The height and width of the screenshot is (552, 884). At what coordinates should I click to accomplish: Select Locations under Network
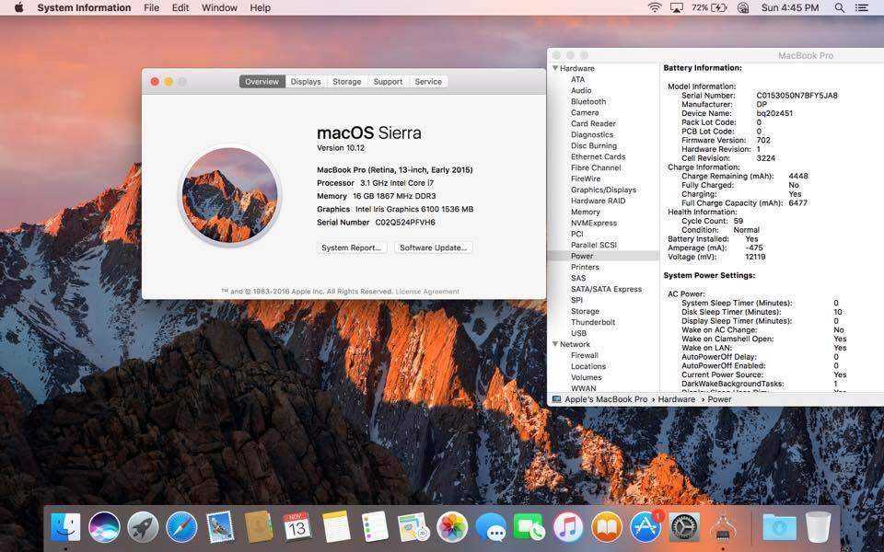(x=588, y=366)
